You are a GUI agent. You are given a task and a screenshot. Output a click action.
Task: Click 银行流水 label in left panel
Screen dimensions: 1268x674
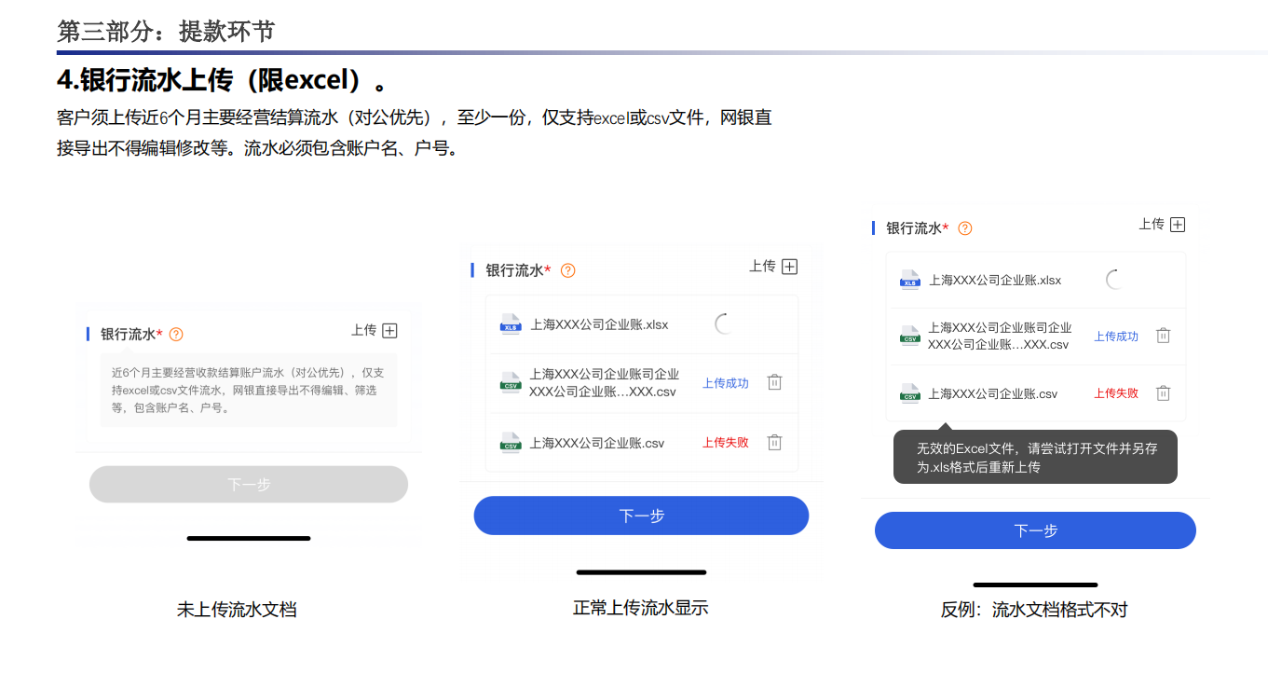point(129,334)
